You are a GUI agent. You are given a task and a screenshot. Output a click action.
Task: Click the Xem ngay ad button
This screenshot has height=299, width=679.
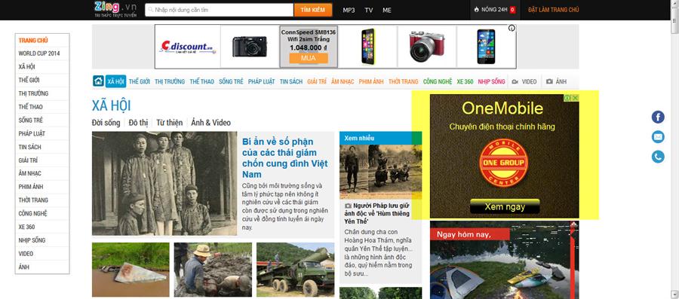pos(505,206)
